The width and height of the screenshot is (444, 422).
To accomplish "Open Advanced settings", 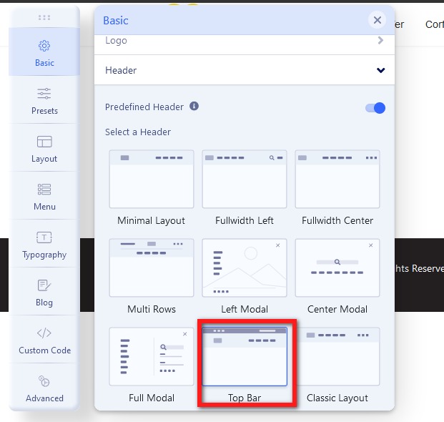I will click(x=44, y=387).
